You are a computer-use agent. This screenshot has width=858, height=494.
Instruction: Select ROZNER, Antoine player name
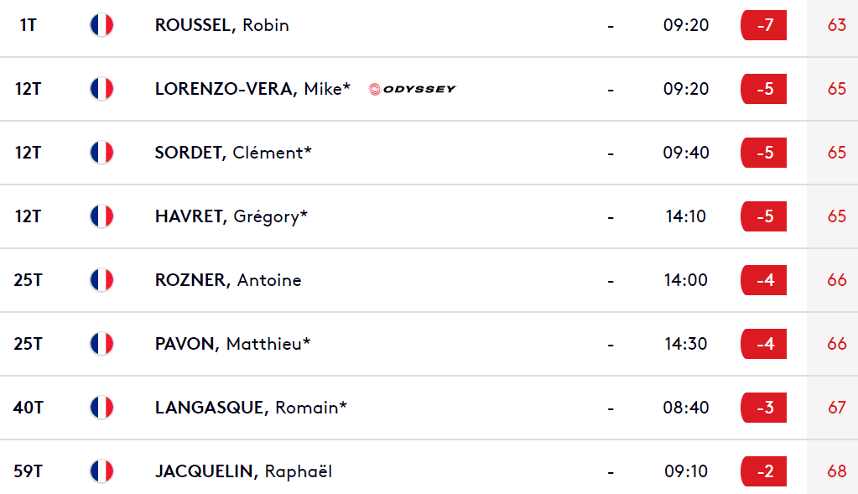pos(228,280)
